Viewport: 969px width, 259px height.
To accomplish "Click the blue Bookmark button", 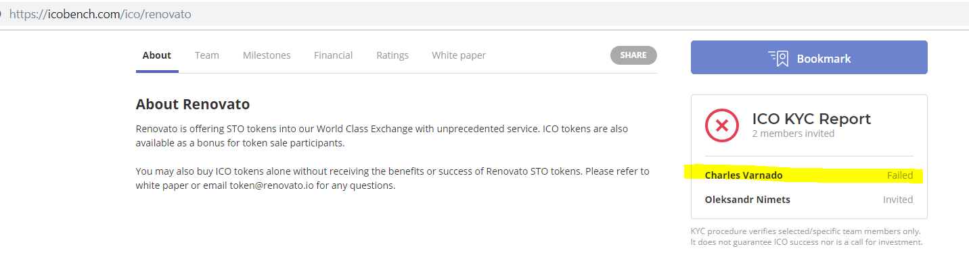I will click(809, 57).
